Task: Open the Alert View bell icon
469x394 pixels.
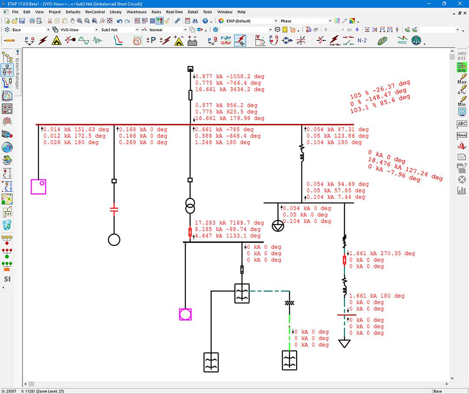Action: click(462, 146)
